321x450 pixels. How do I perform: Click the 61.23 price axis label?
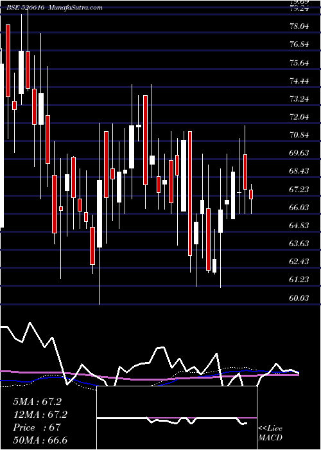click(x=299, y=280)
